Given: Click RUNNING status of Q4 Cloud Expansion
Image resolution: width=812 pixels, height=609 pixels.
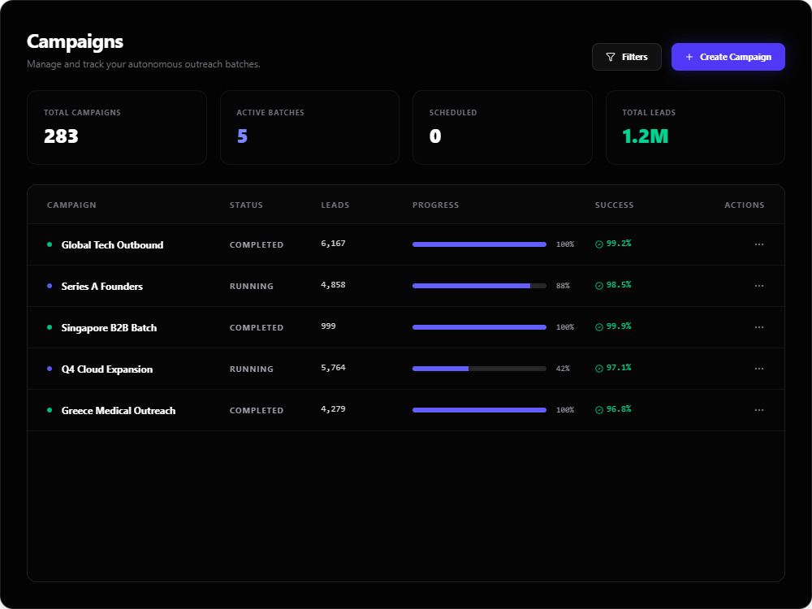Looking at the screenshot, I should (x=251, y=369).
